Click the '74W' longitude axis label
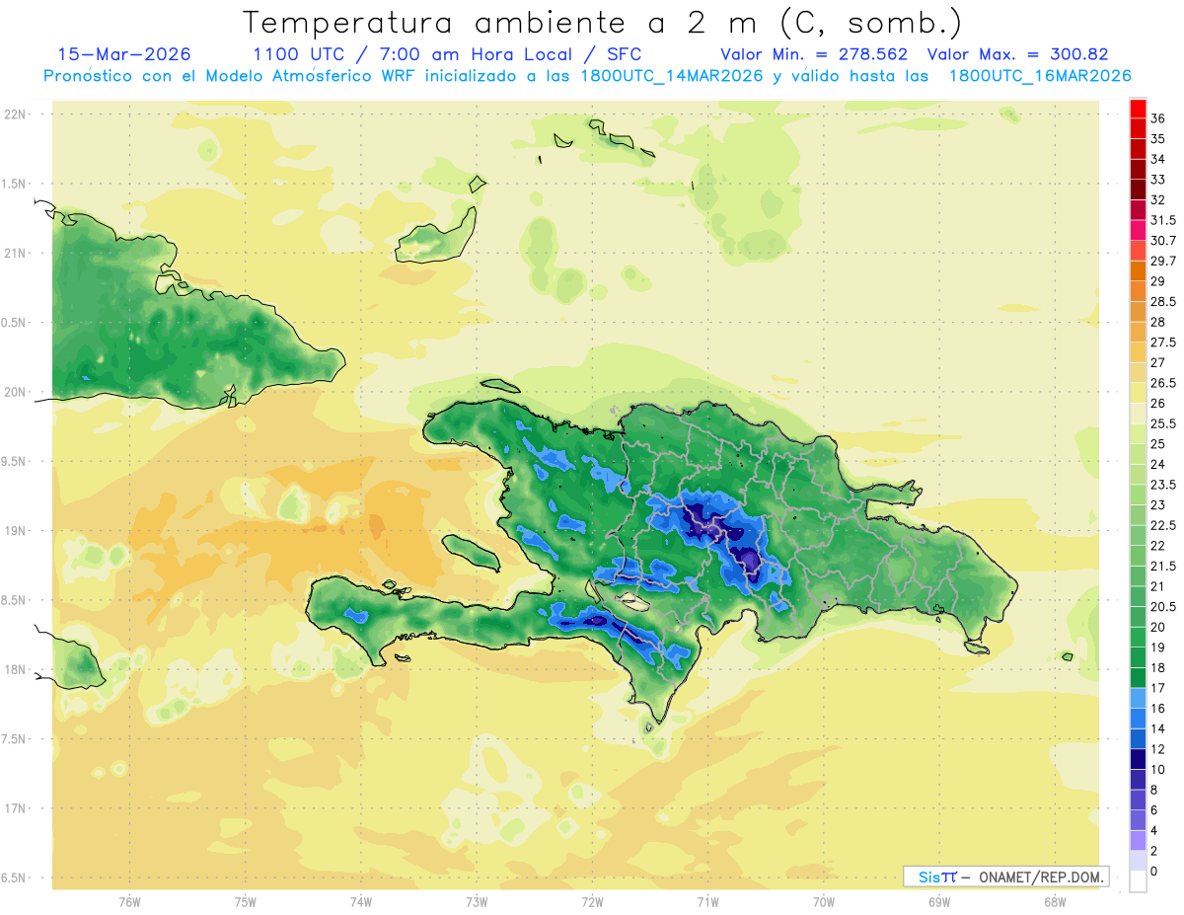 click(361, 901)
